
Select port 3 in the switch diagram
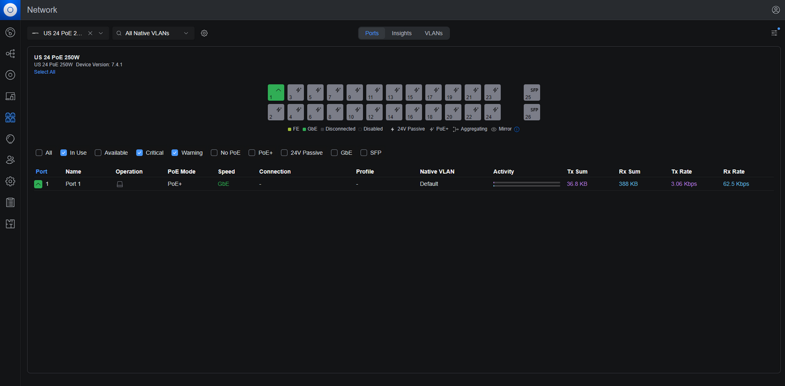[296, 93]
